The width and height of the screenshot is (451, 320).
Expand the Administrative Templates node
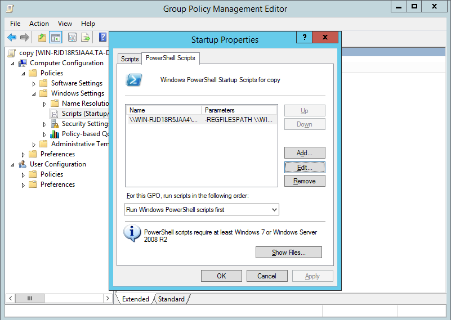[x=34, y=144]
